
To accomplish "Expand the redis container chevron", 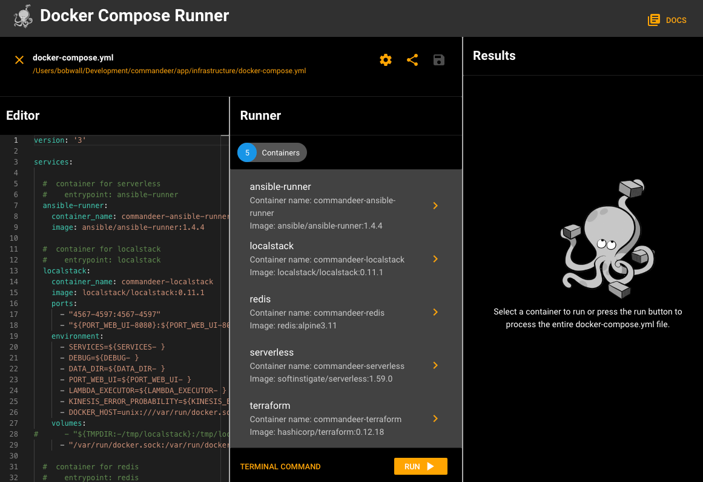I will pos(435,312).
